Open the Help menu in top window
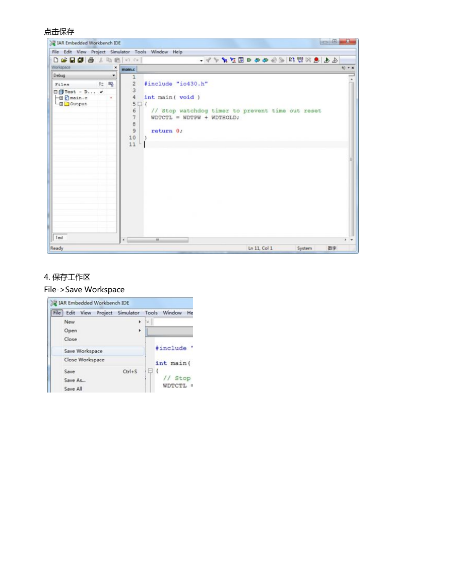Image resolution: width=450 pixels, height=582 pixels. pyautogui.click(x=177, y=52)
